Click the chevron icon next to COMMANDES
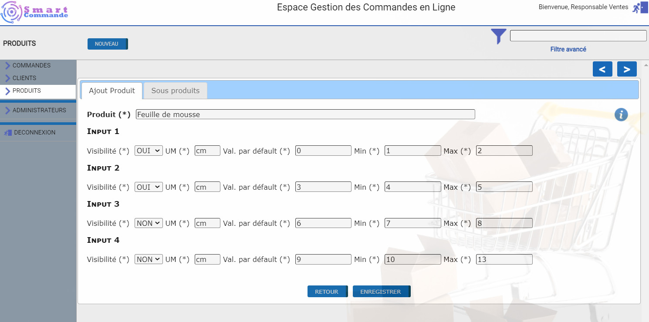 pyautogui.click(x=7, y=66)
